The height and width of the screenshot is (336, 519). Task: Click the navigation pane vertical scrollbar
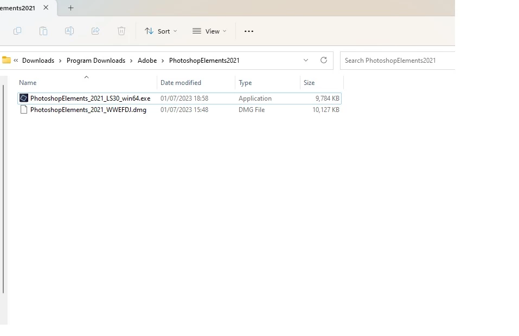click(x=3, y=188)
